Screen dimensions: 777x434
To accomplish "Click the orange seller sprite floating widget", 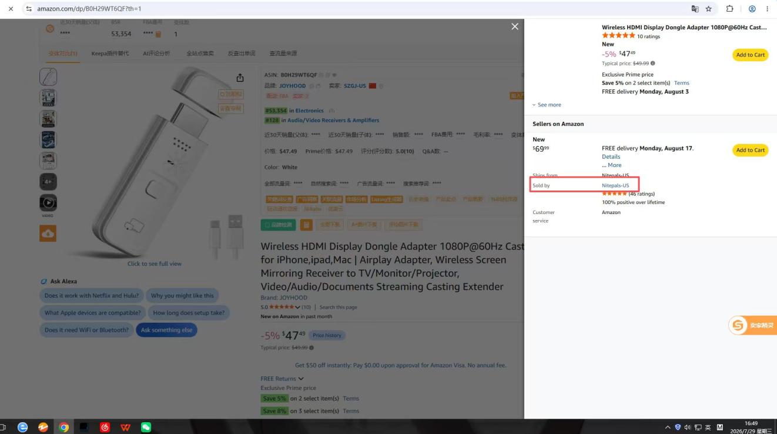I will [752, 325].
